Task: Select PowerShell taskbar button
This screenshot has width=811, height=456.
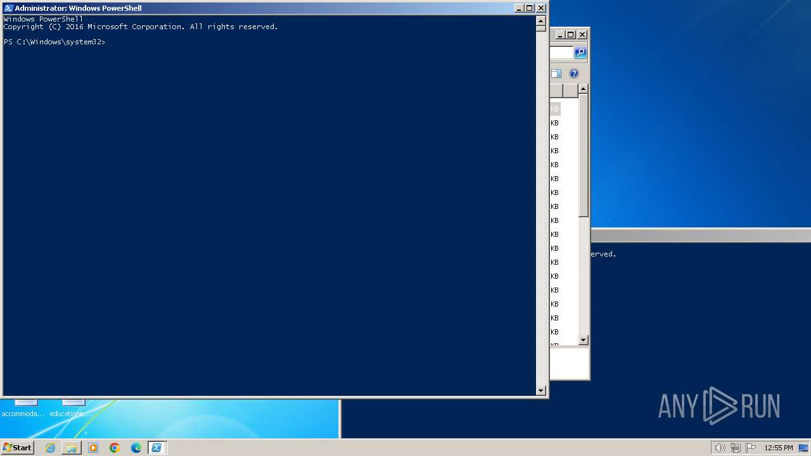Action: pyautogui.click(x=157, y=448)
